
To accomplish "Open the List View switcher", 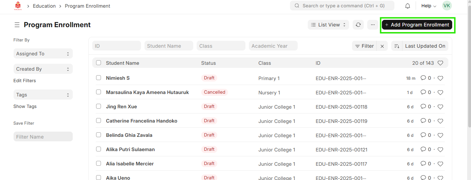I will point(328,25).
